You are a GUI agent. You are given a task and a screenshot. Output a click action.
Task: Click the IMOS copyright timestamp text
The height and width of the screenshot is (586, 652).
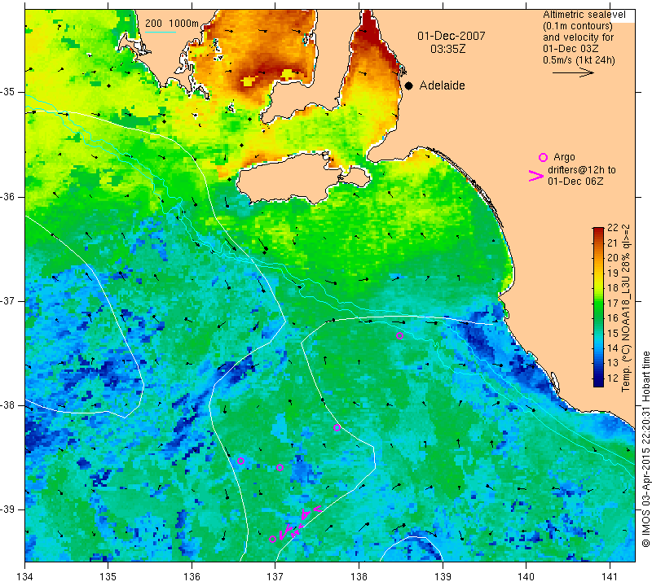(x=645, y=449)
